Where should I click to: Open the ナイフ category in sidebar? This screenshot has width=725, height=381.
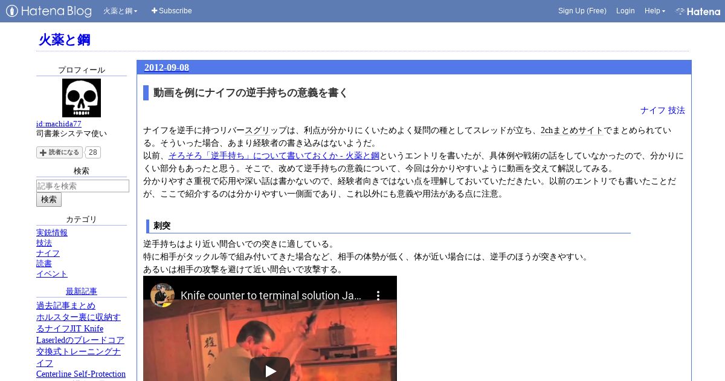[48, 253]
